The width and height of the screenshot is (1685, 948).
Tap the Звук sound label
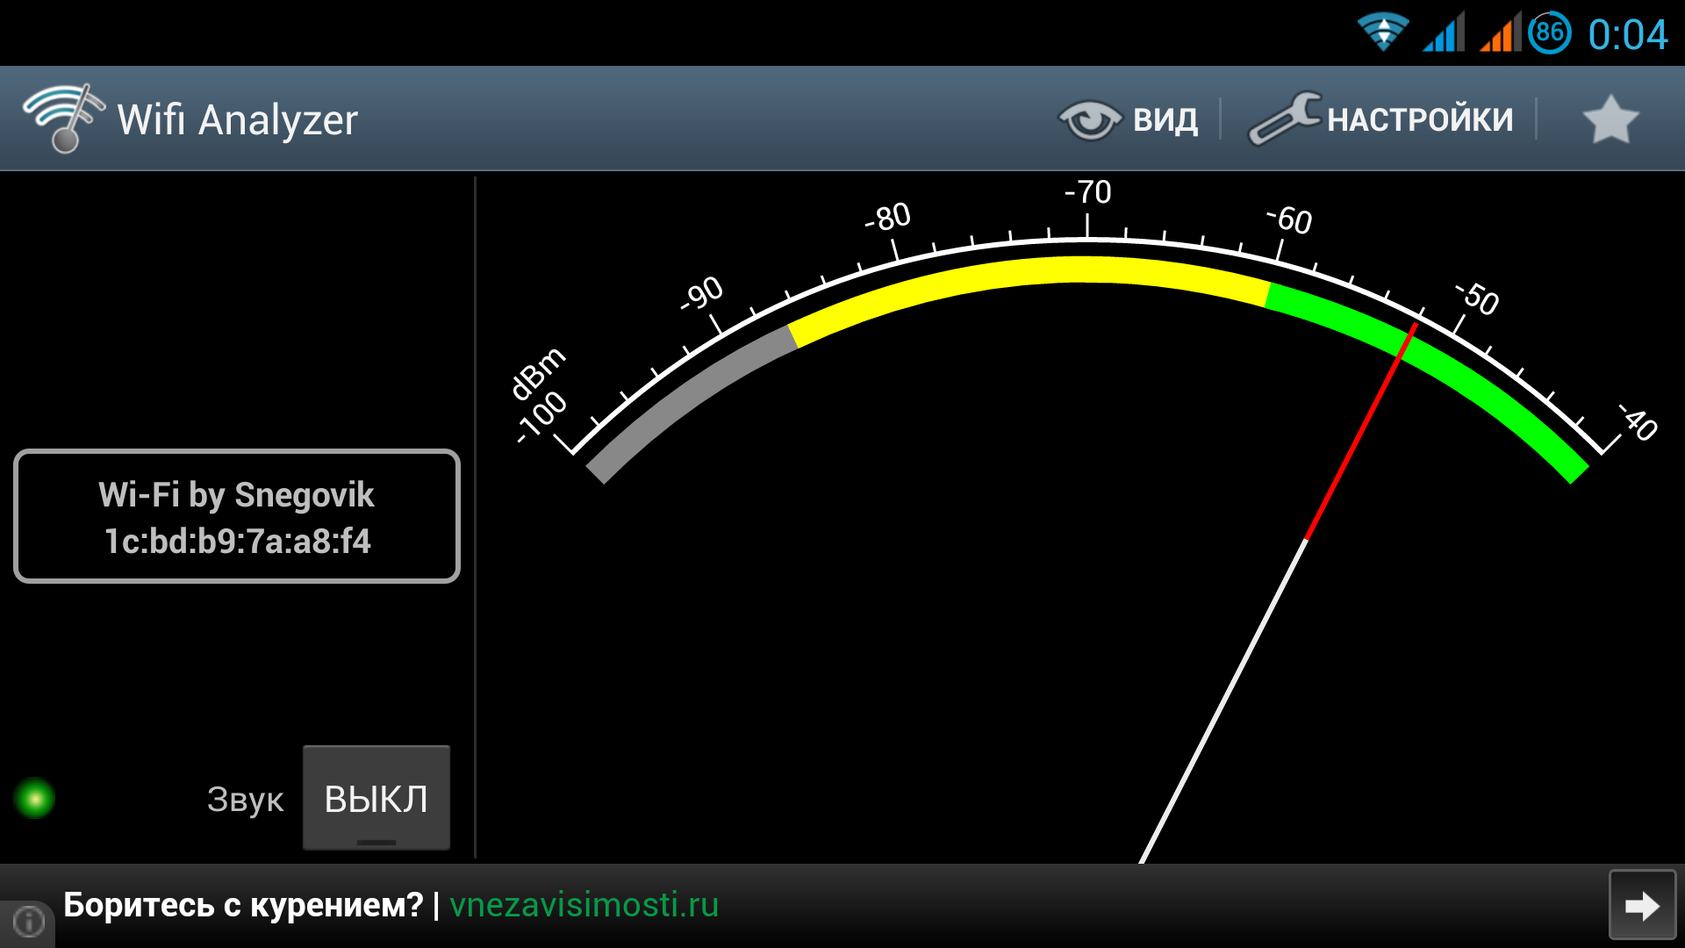[245, 800]
